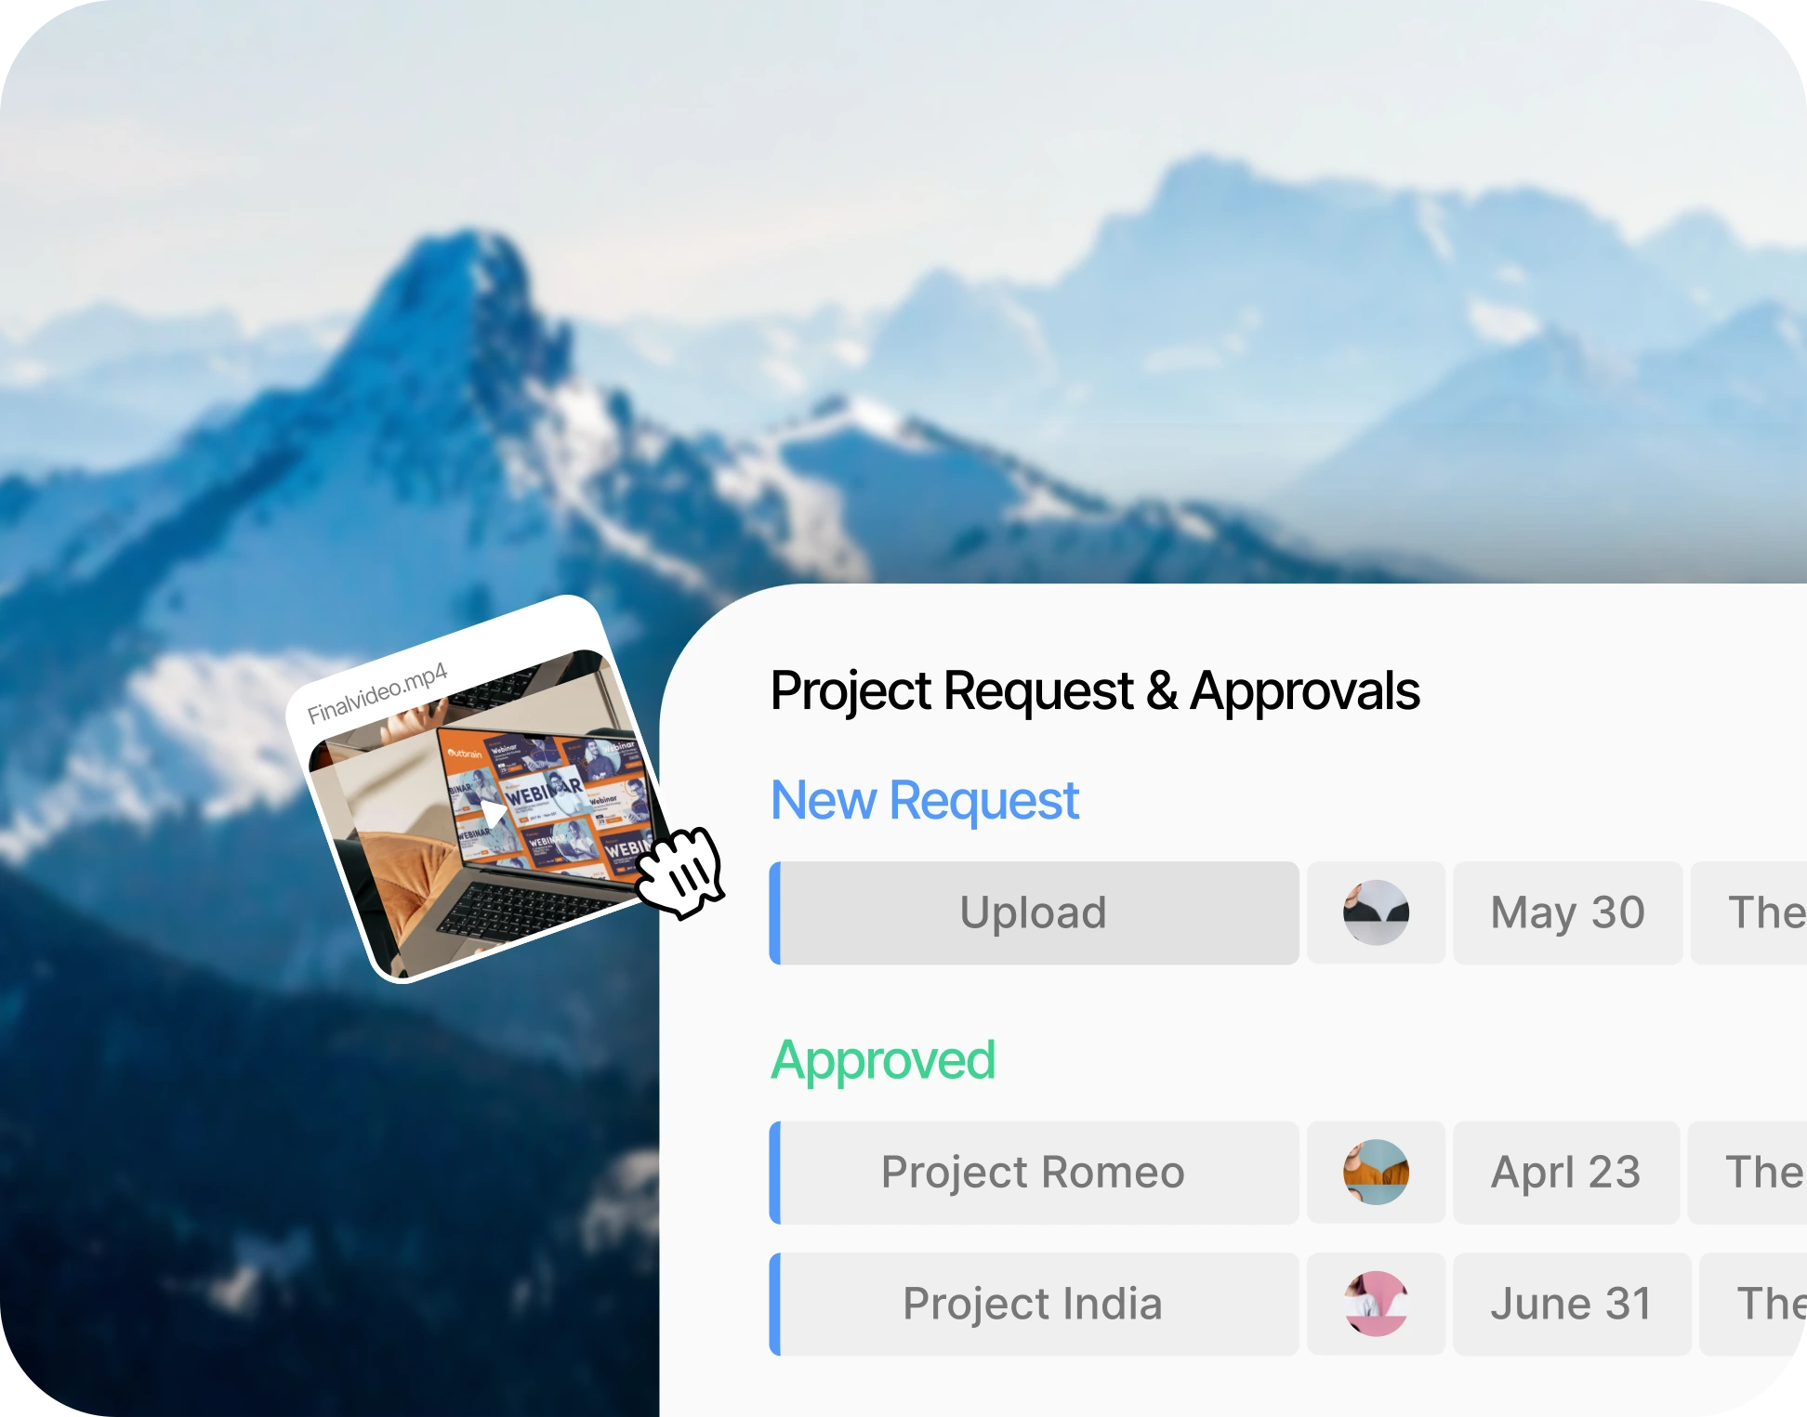Click the Finalvideo.mp4 file name label

(377, 693)
